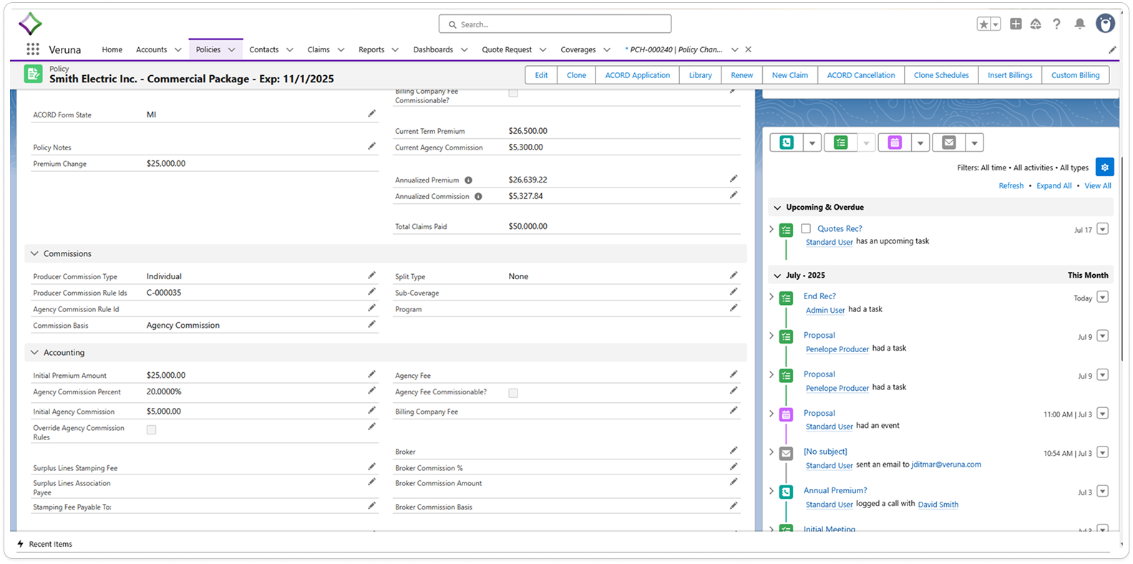Viewport: 1133px width, 564px height.
Task: Edit the Broker Commission % pencil
Action: click(x=734, y=467)
